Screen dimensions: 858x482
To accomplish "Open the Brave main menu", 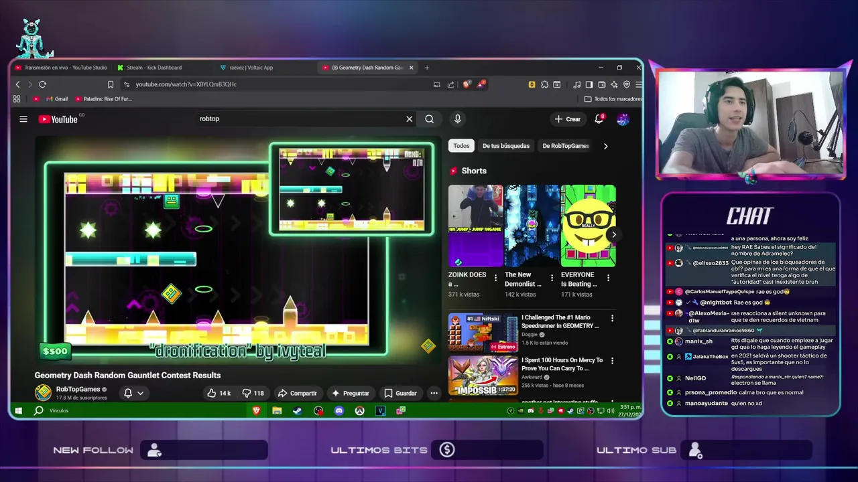I will pyautogui.click(x=638, y=84).
